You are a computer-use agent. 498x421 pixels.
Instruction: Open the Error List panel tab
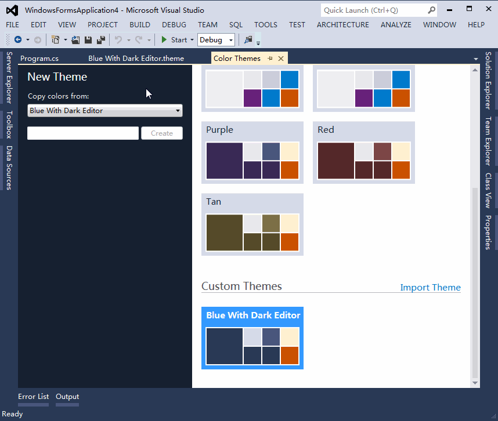tap(33, 397)
